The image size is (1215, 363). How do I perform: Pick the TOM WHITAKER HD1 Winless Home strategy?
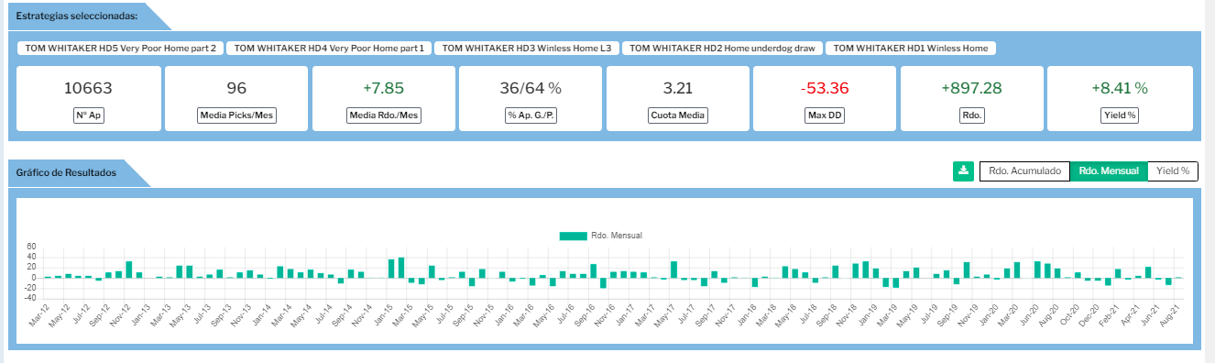[911, 48]
